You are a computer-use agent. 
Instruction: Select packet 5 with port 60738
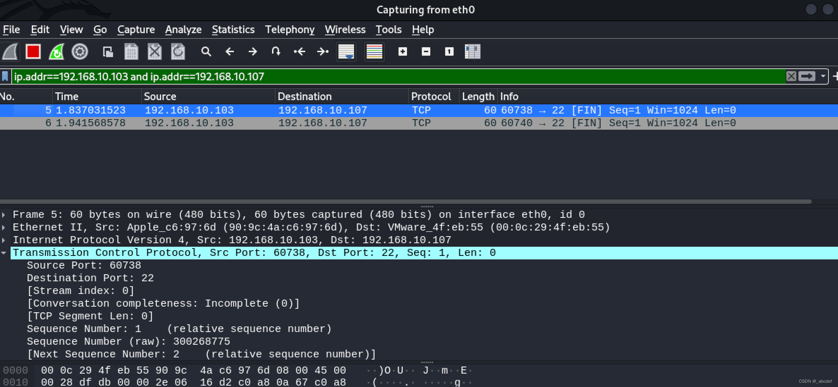(419, 110)
